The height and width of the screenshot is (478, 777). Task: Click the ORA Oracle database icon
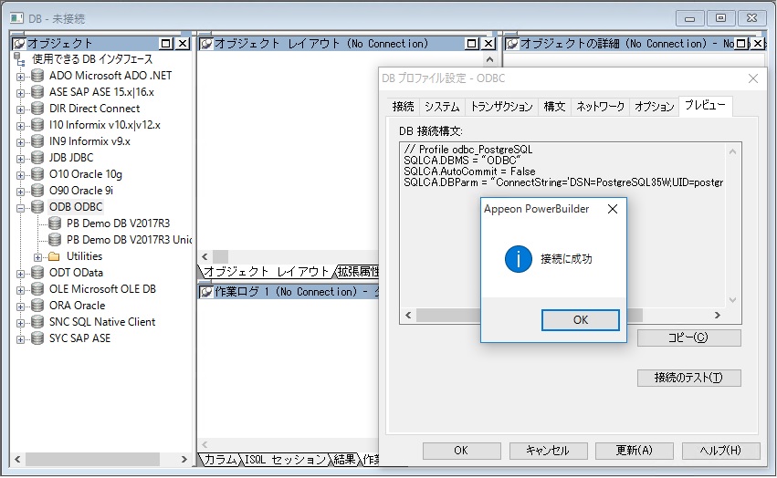(x=37, y=306)
